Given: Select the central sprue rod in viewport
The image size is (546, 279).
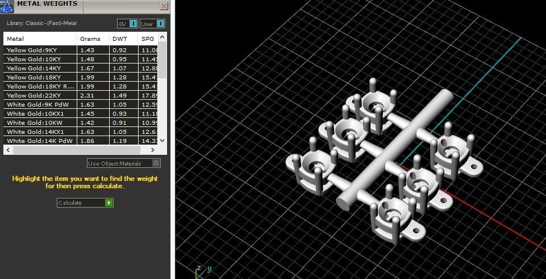Looking at the screenshot, I should [395, 149].
